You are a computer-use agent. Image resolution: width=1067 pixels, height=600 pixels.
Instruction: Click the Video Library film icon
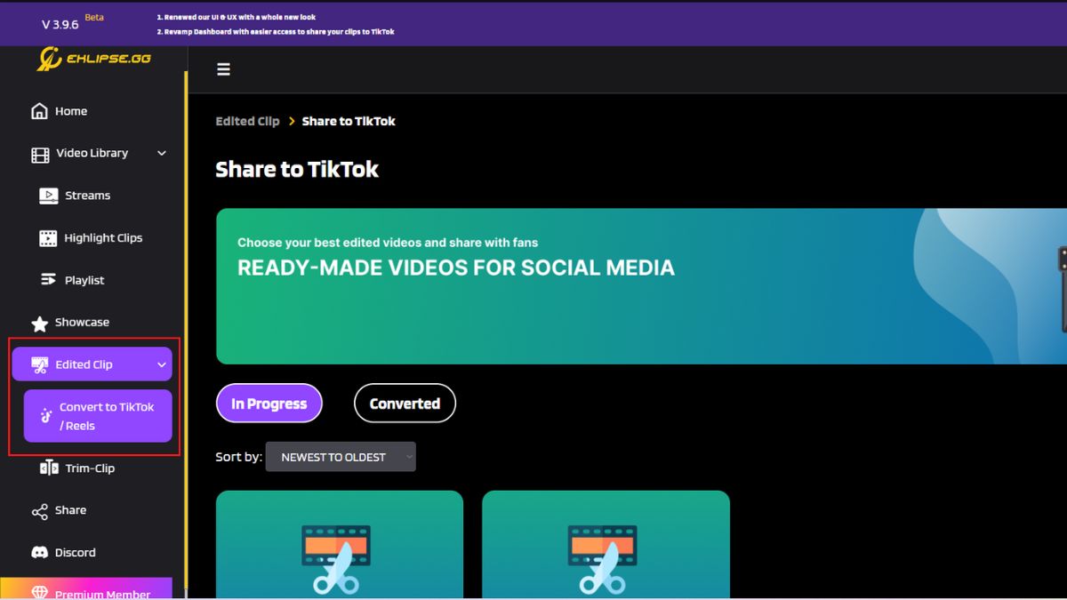[39, 153]
